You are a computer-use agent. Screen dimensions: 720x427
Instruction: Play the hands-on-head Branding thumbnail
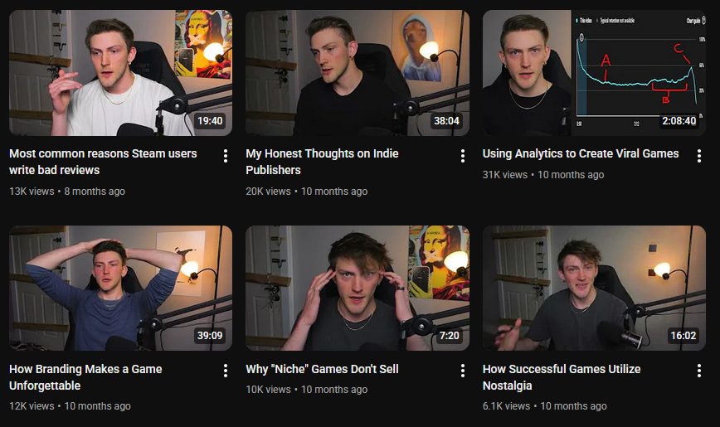point(121,288)
